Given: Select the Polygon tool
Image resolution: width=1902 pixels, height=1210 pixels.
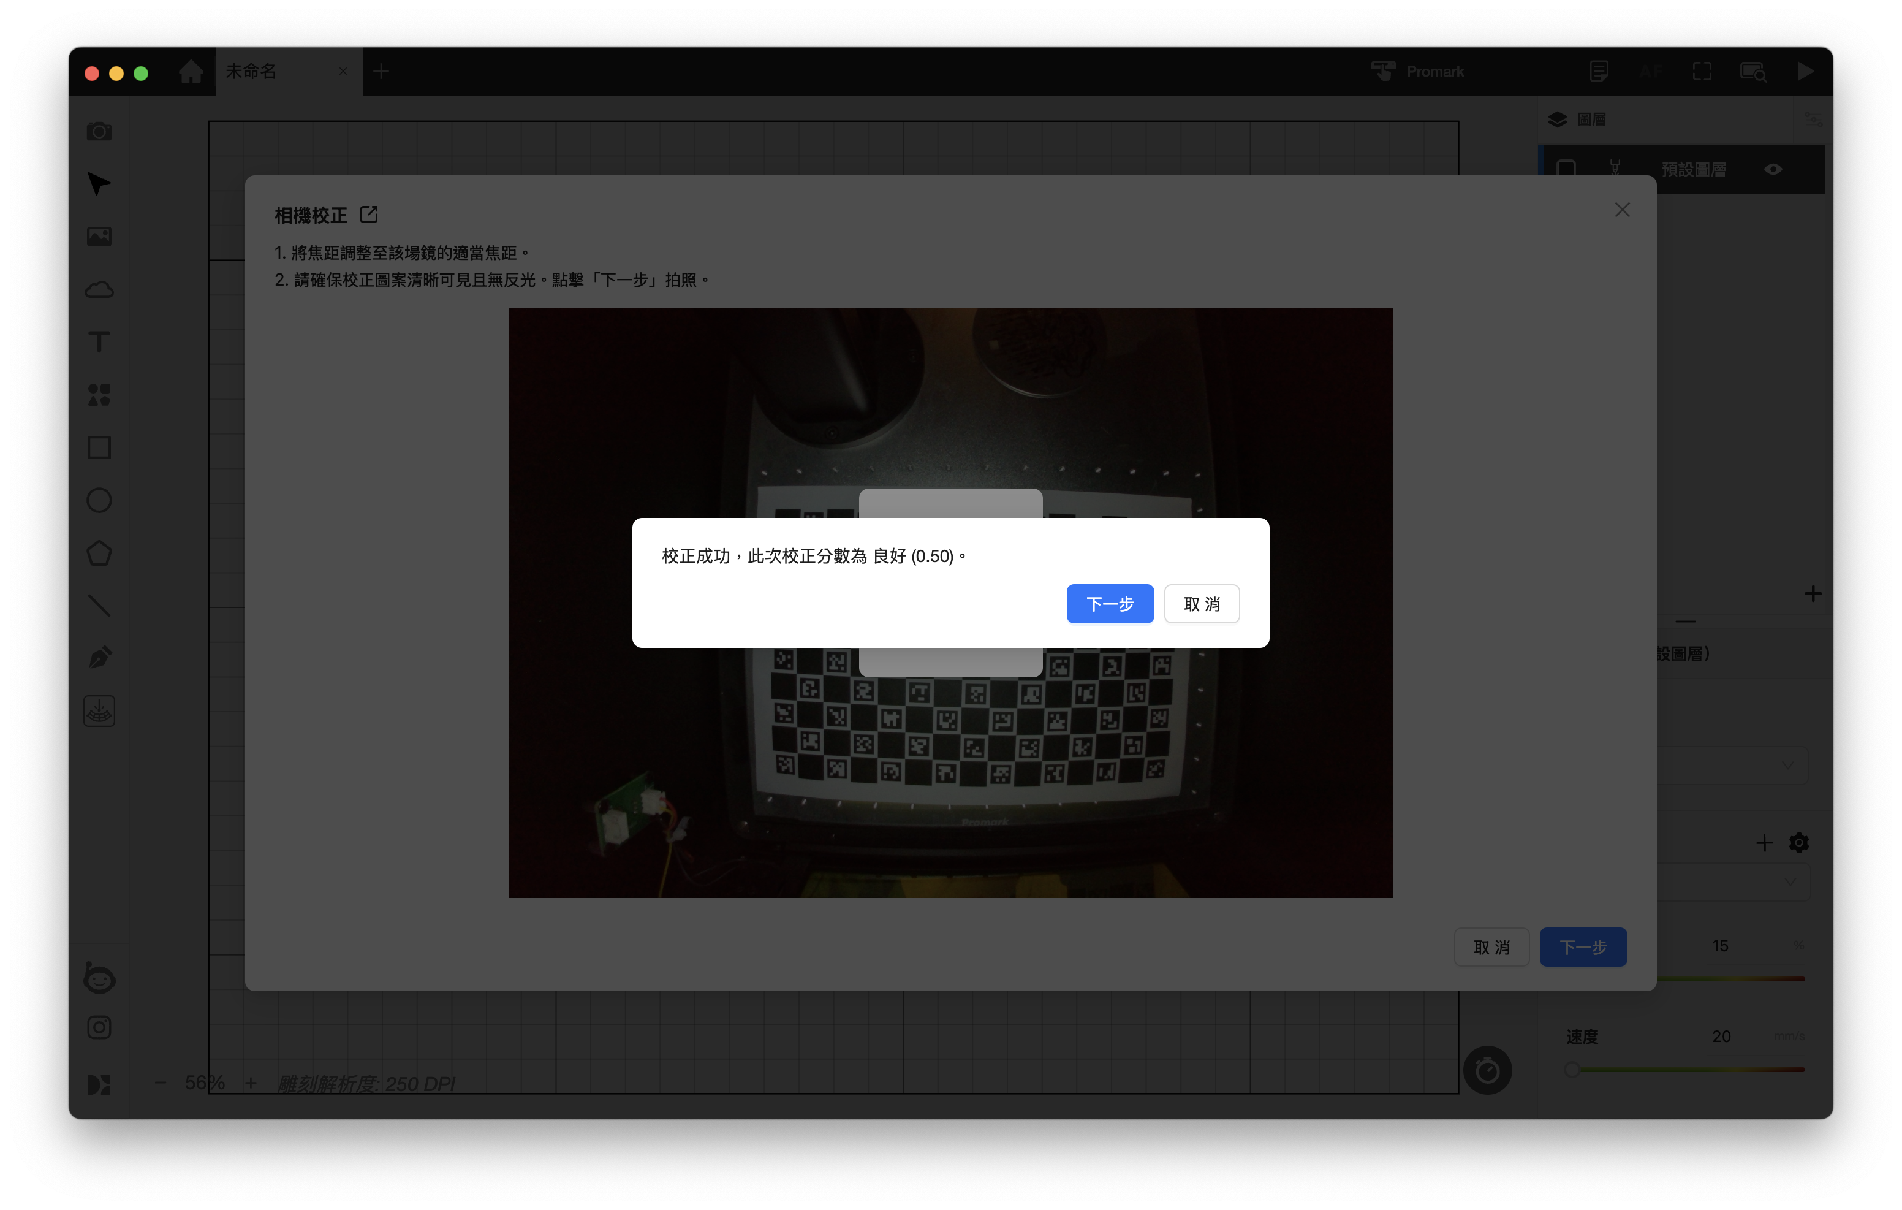Looking at the screenshot, I should click(x=99, y=554).
